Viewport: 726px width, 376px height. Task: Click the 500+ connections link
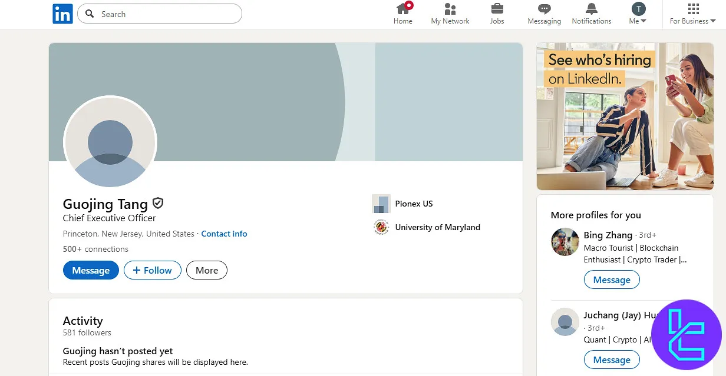point(95,249)
